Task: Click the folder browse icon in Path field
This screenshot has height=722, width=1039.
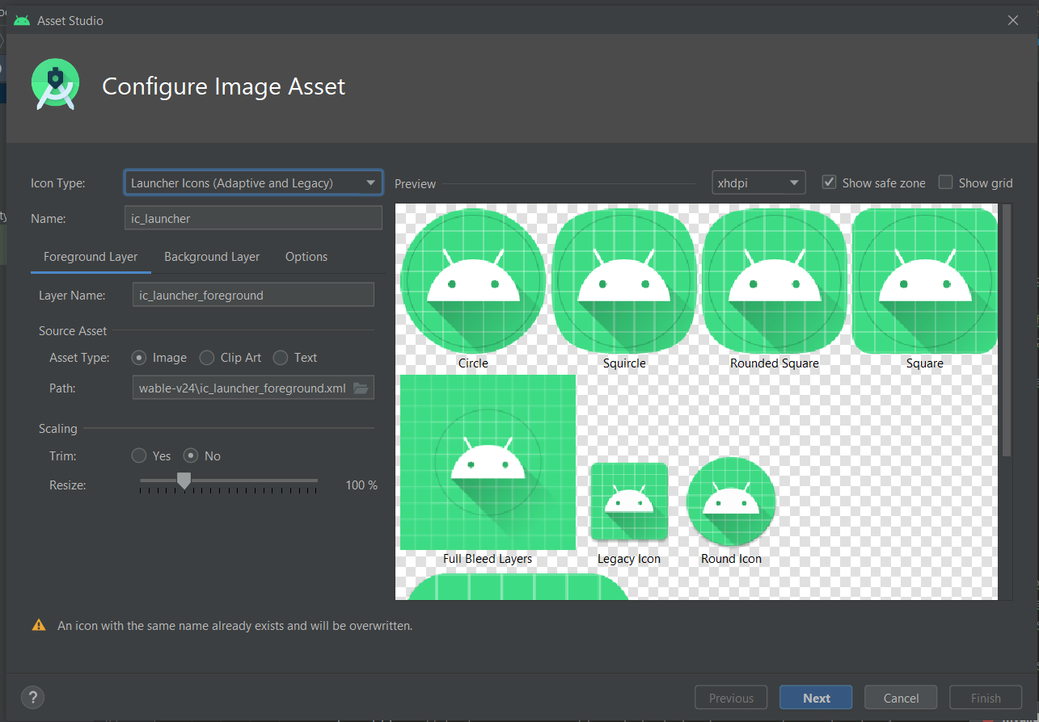Action: [361, 388]
